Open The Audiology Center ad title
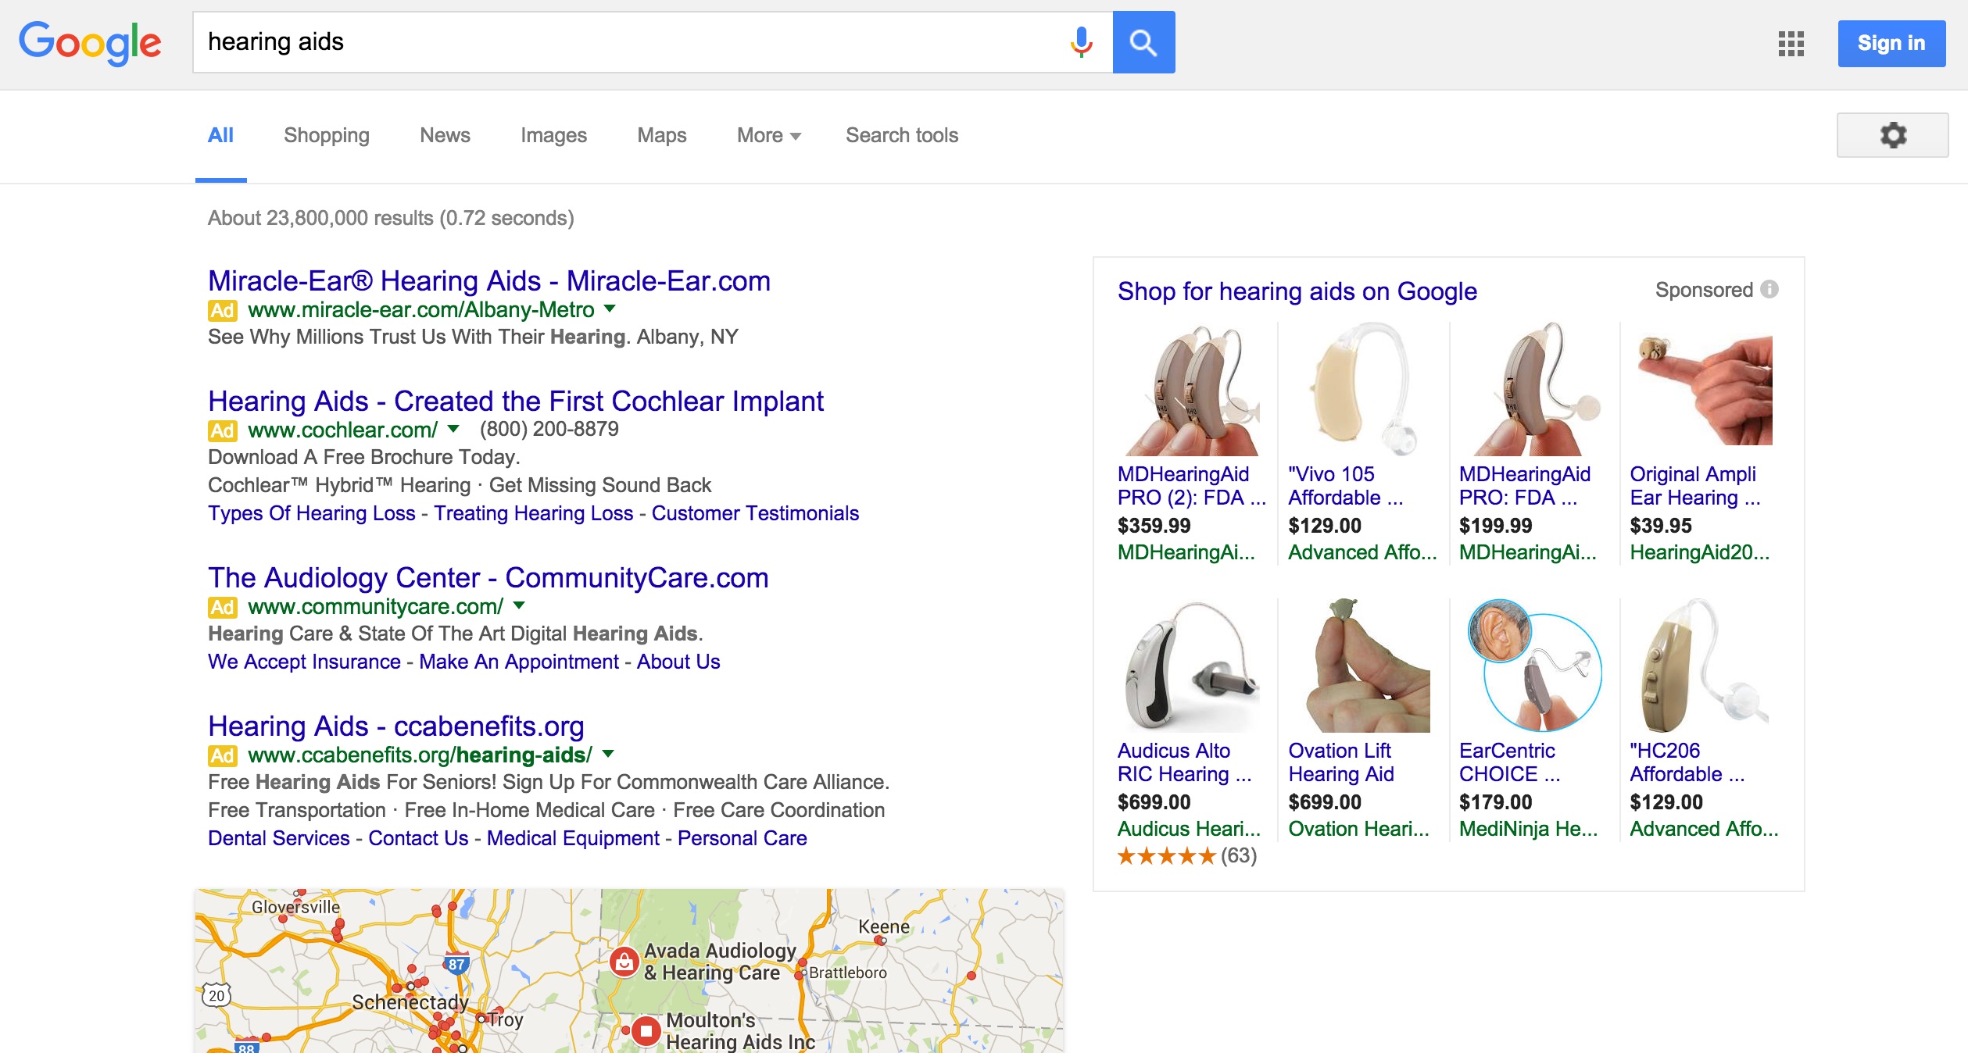 [488, 578]
